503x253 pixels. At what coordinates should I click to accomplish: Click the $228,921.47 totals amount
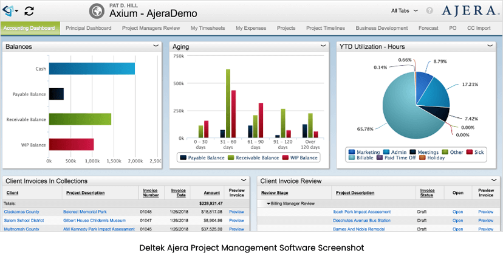point(211,204)
